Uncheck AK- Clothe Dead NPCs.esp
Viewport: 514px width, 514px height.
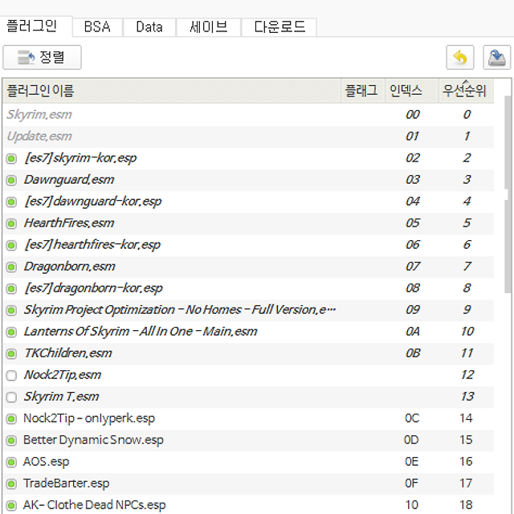point(11,505)
